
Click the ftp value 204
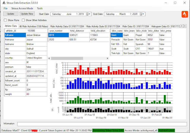(x=37, y=90)
